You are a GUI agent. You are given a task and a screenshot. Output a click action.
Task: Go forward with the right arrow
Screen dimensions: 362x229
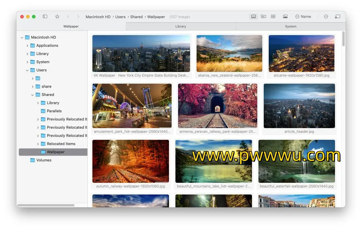tap(78, 17)
